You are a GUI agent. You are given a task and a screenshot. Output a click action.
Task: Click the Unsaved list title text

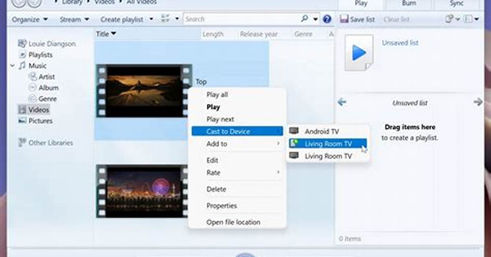coord(400,43)
